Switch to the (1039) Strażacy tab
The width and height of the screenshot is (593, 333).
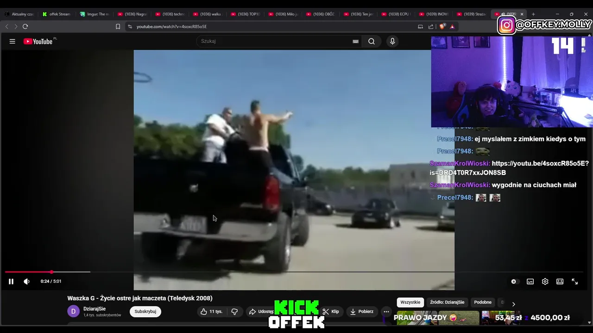click(x=471, y=14)
